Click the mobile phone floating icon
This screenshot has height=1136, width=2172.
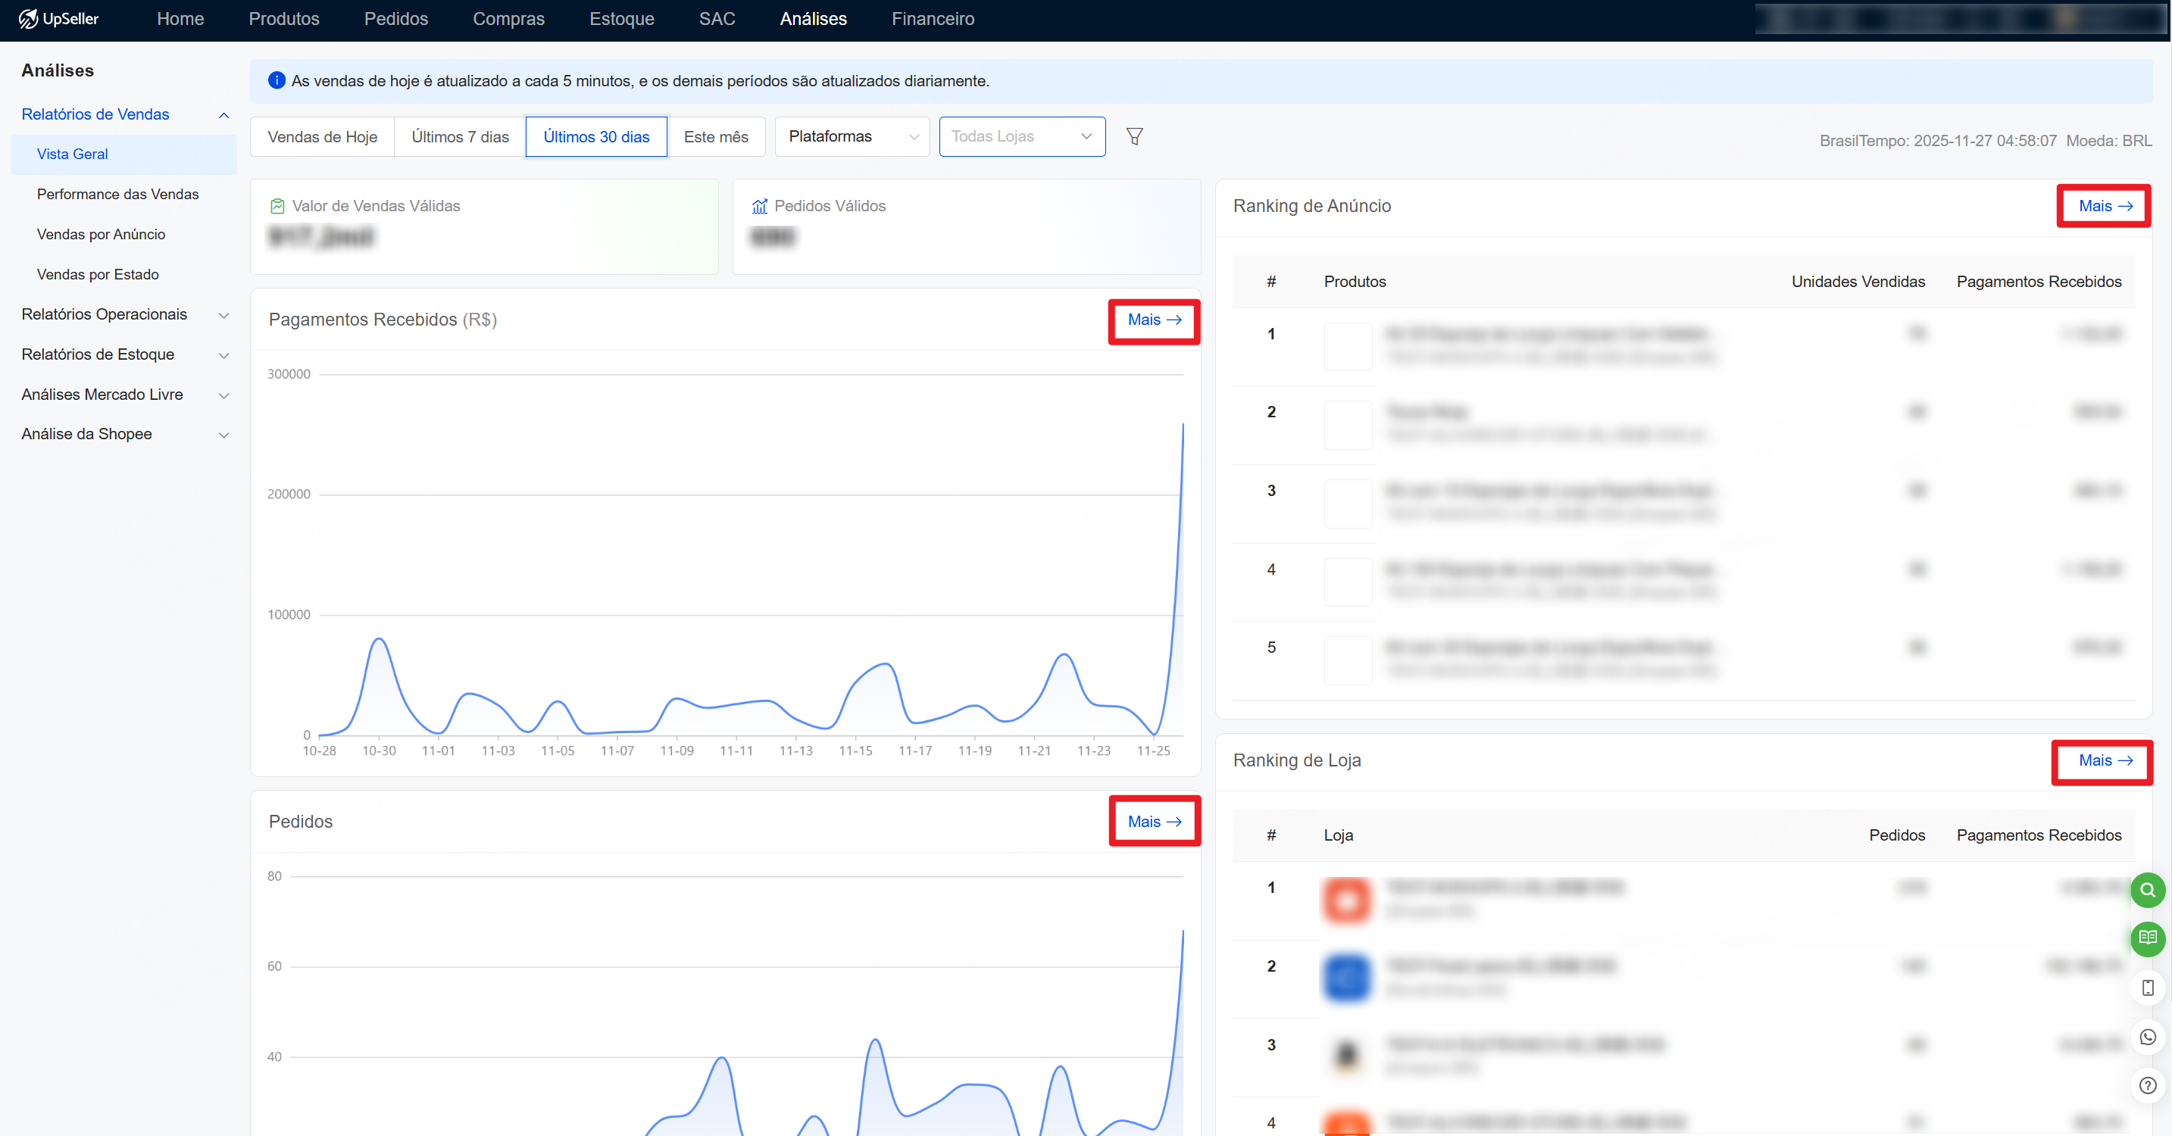2147,988
